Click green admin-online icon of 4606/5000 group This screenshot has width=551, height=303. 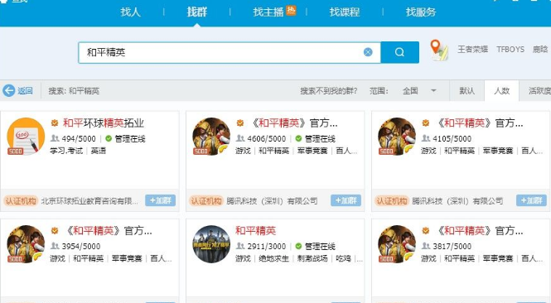coord(298,139)
